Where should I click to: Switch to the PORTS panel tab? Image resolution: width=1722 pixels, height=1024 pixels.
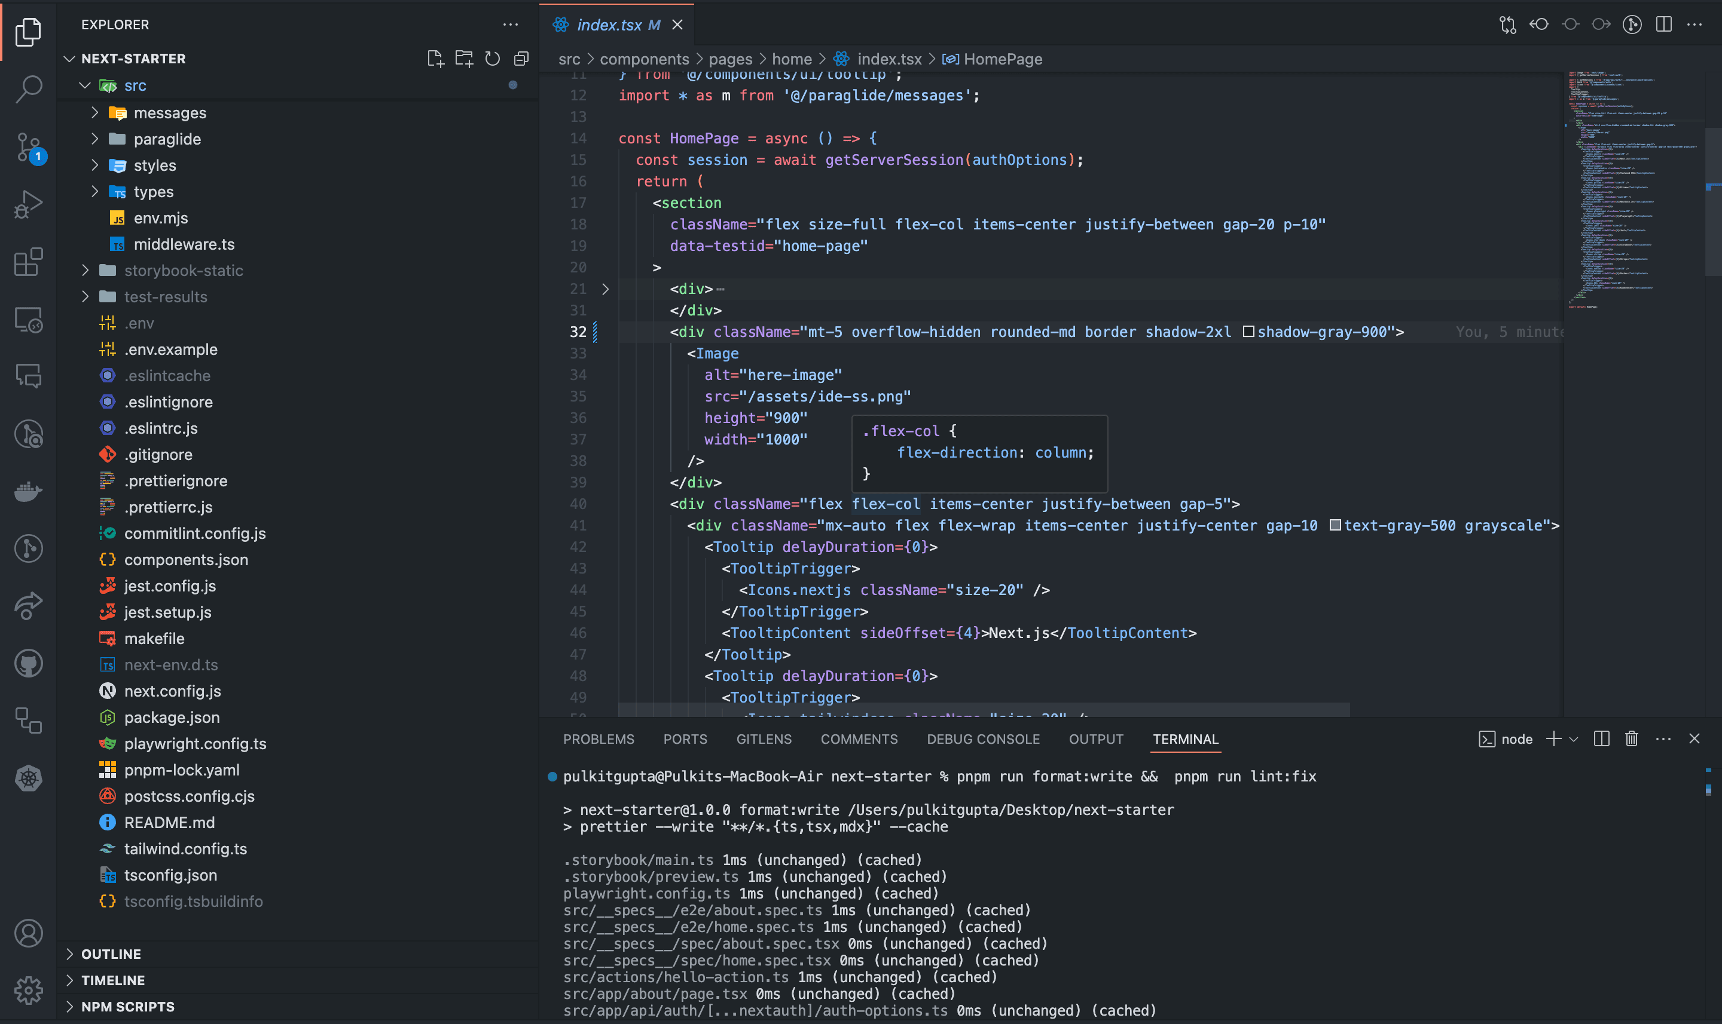[685, 739]
